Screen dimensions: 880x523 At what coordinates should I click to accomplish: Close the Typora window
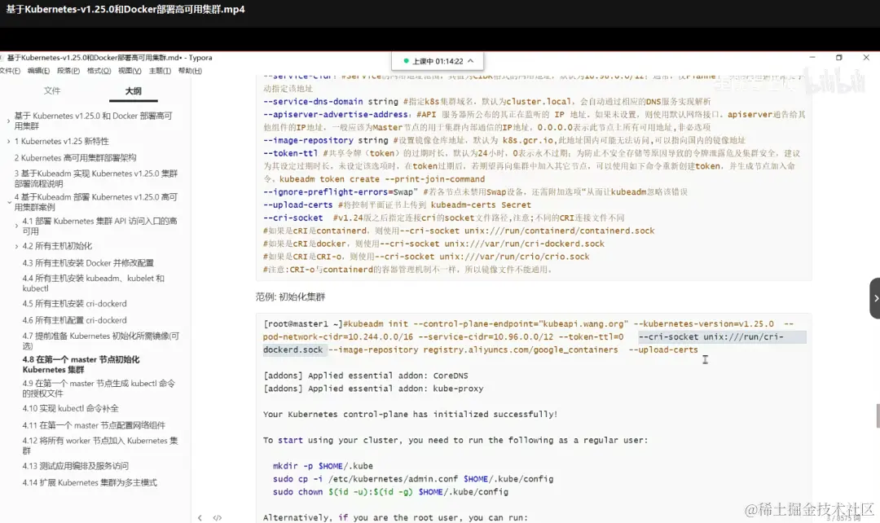click(x=866, y=57)
